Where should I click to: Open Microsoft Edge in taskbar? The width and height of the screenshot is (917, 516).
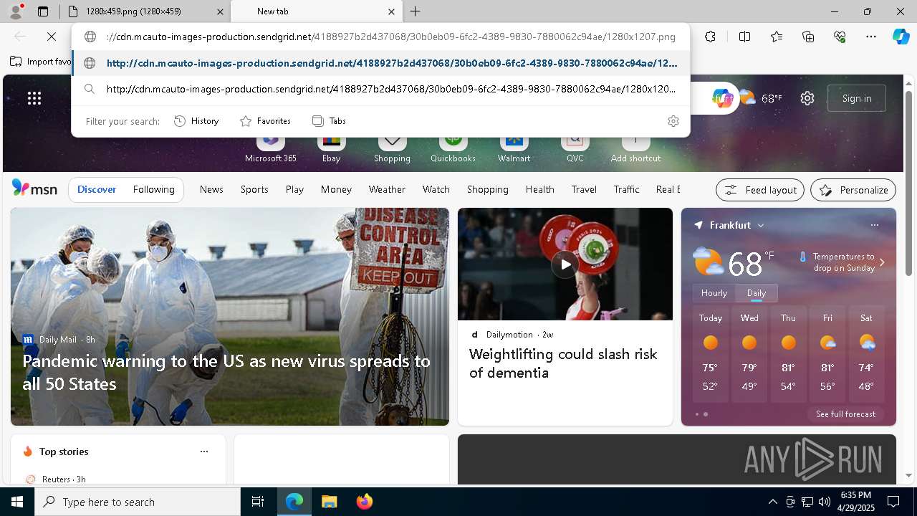click(x=294, y=502)
